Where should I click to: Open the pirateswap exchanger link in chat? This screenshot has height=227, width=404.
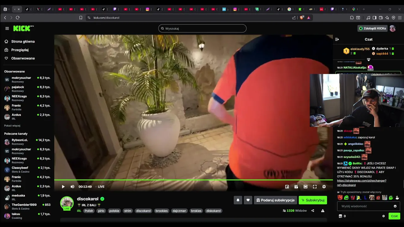click(x=362, y=183)
